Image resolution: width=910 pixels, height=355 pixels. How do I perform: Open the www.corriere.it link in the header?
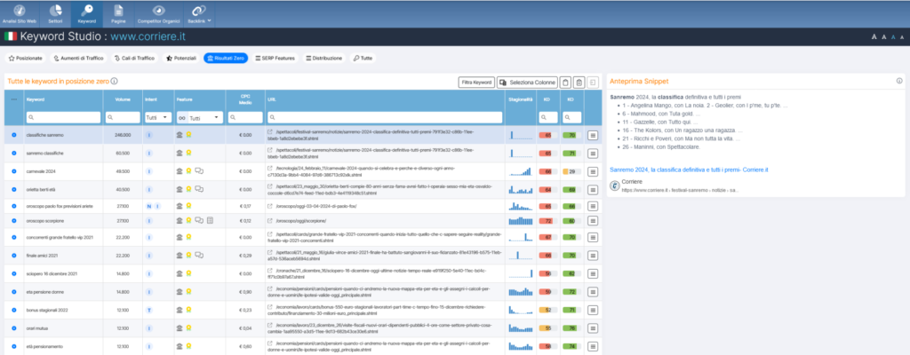pyautogui.click(x=148, y=36)
